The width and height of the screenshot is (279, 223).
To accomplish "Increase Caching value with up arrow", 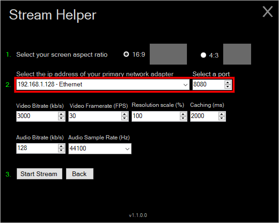I will click(222, 114).
